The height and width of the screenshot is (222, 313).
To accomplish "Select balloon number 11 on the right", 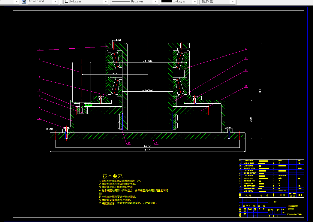I will pyautogui.click(x=246, y=59).
